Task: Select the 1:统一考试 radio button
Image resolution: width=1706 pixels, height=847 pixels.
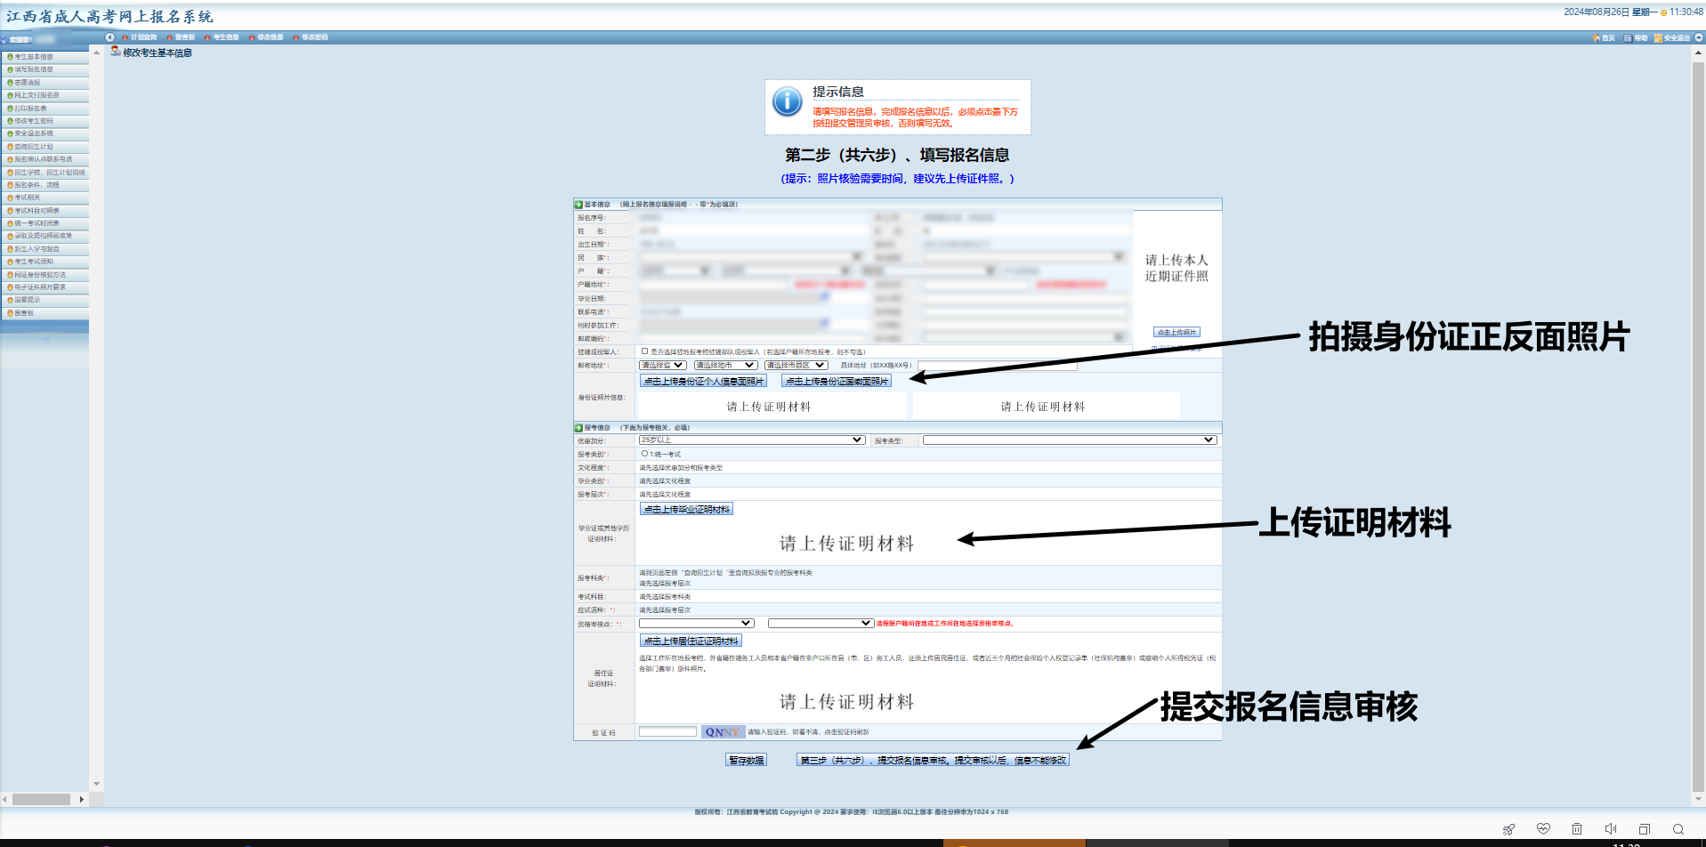Action: tap(645, 454)
